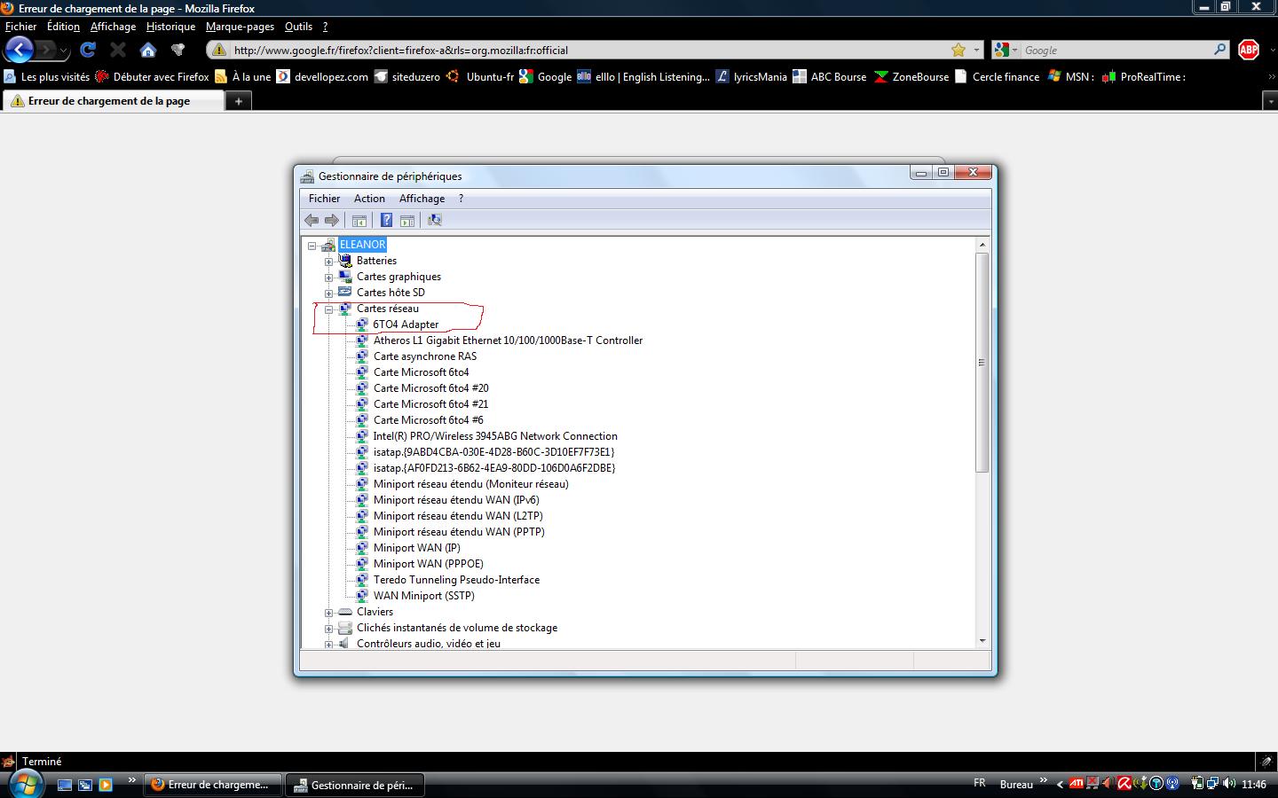Open Les plus visités bookmark
The image size is (1278, 798).
tap(47, 77)
